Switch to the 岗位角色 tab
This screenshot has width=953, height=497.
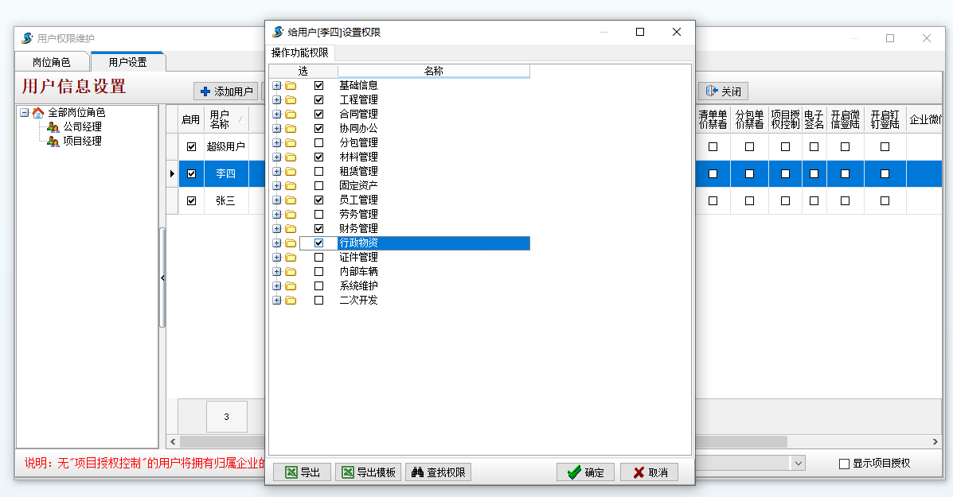click(51, 62)
